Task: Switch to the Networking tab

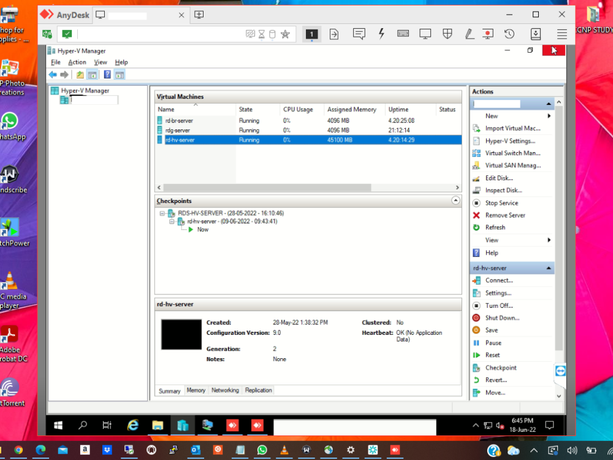Action: tap(225, 390)
